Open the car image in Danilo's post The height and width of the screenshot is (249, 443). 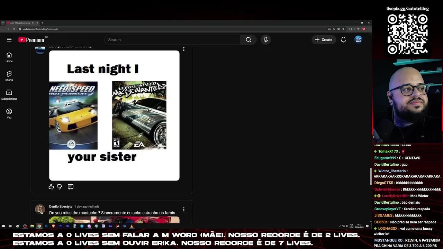[114, 220]
